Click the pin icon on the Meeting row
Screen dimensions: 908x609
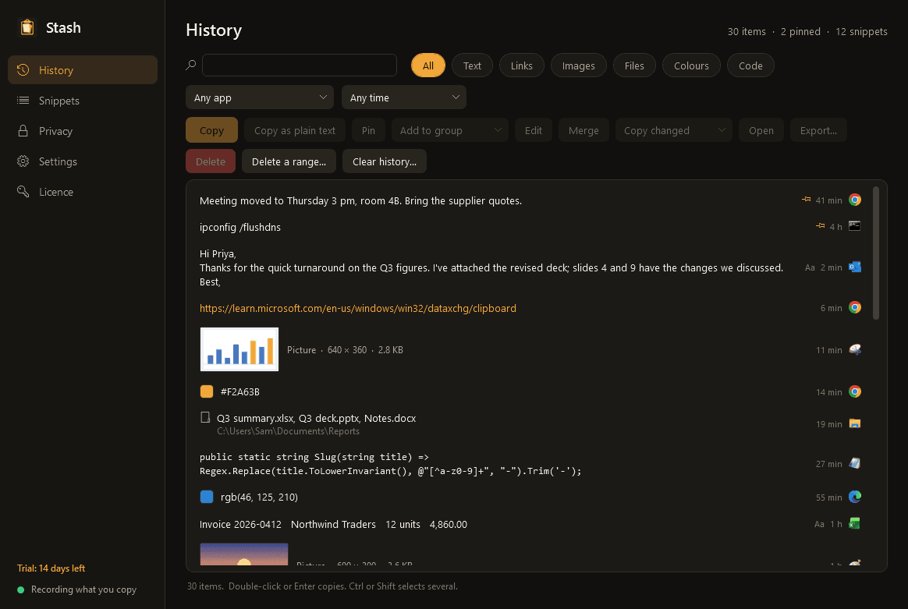[x=806, y=200]
